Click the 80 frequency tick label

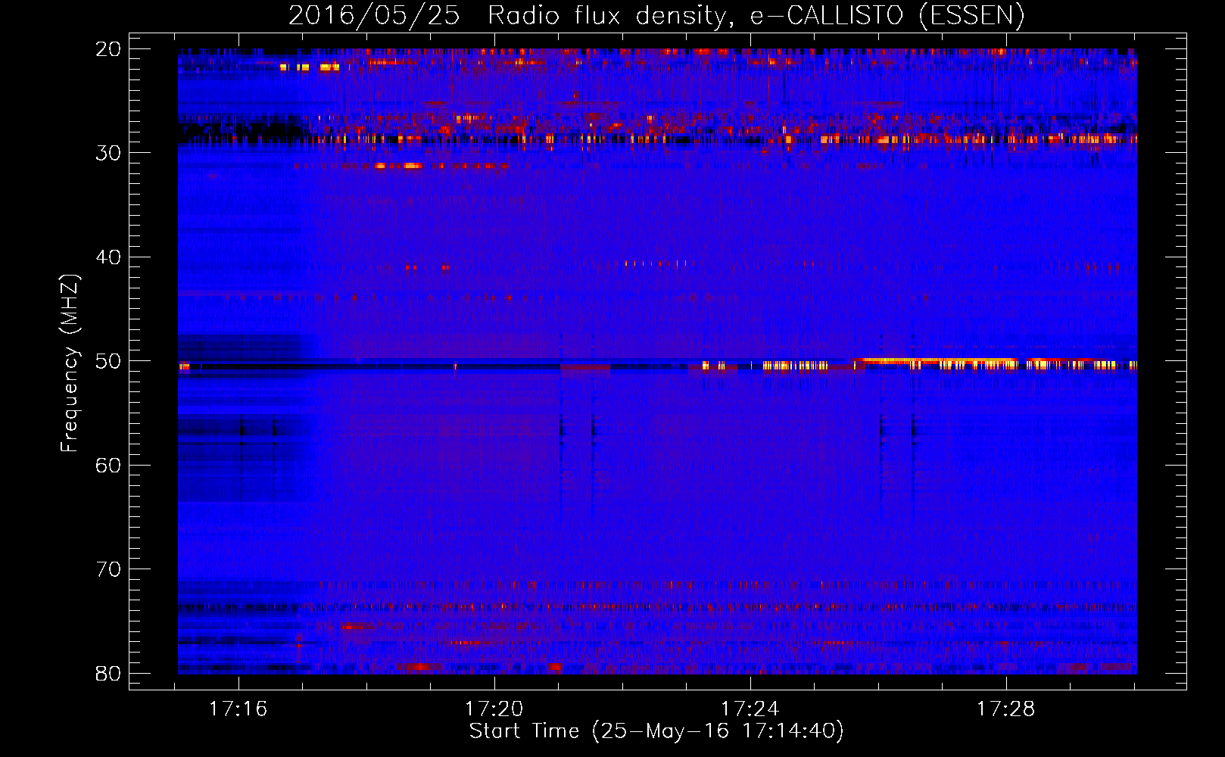point(108,673)
